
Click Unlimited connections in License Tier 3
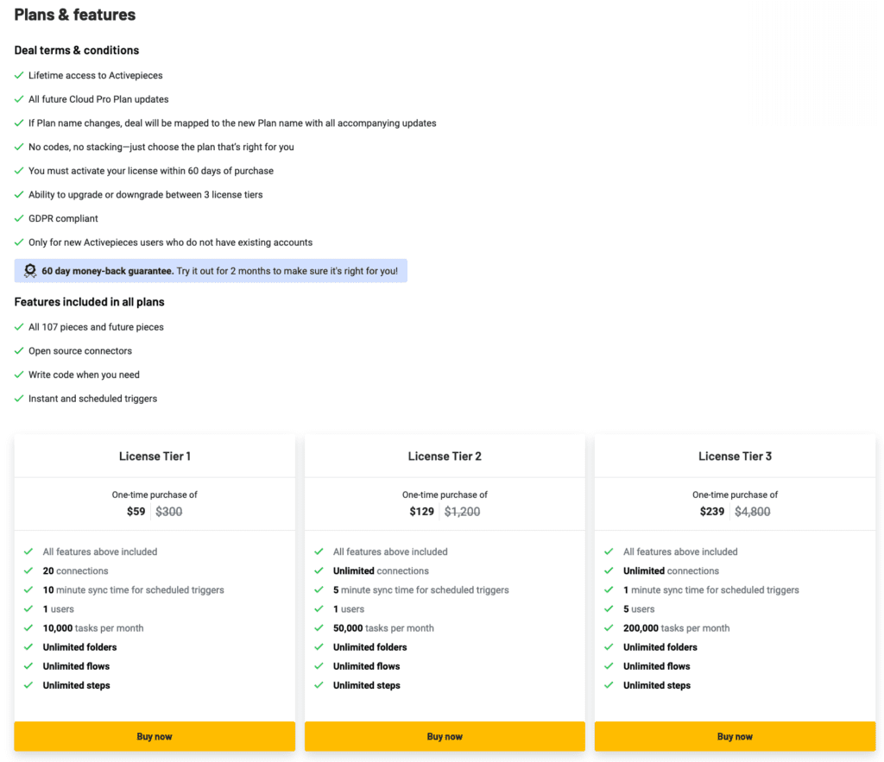(671, 571)
